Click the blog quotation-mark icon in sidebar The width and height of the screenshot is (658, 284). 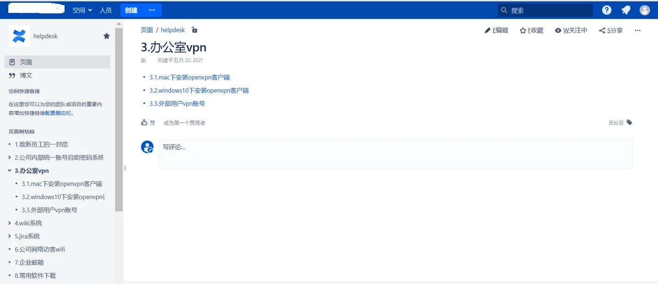(x=12, y=75)
